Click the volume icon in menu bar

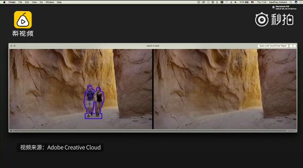coord(235,2)
